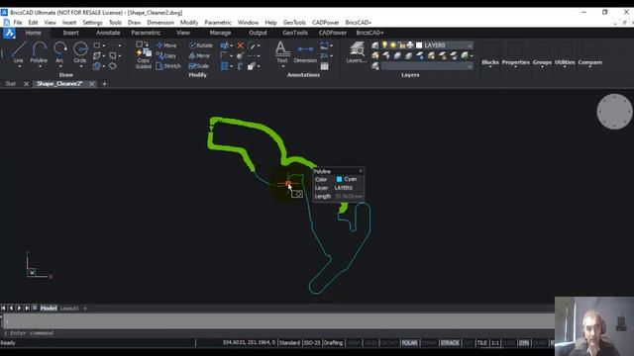This screenshot has height=356, width=634.
Task: Click the array tool grid icon
Action: [x=225, y=66]
